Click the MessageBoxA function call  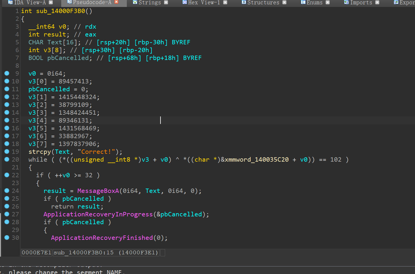pyautogui.click(x=98, y=191)
